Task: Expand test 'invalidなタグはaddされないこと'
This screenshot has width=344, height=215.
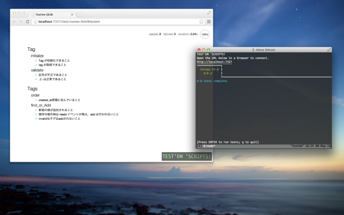Action: pos(59,119)
